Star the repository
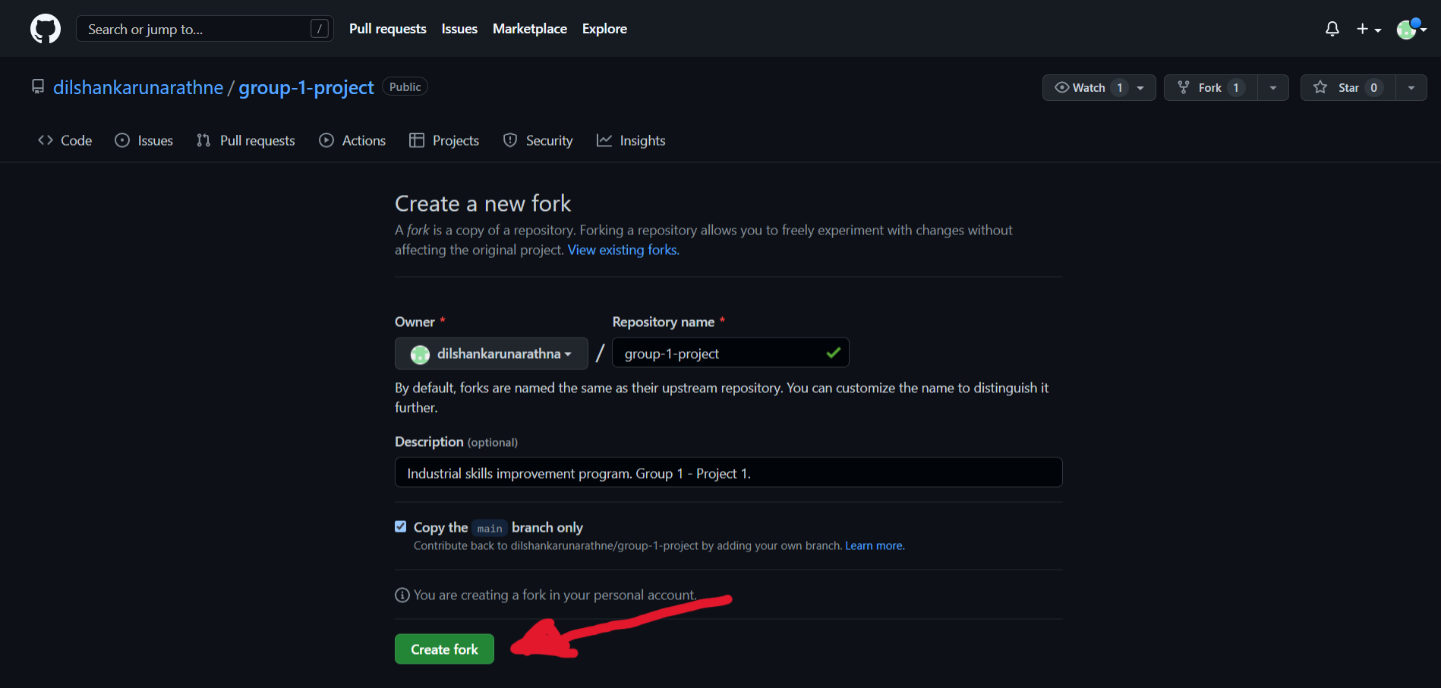Image resolution: width=1441 pixels, height=688 pixels. click(x=1348, y=88)
